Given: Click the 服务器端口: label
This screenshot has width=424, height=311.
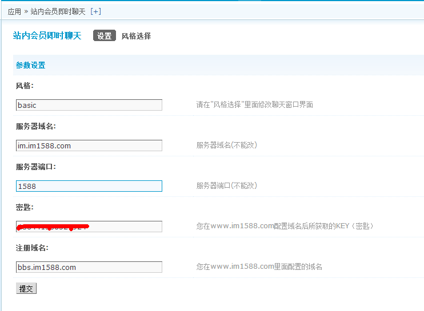Looking at the screenshot, I should [35, 167].
